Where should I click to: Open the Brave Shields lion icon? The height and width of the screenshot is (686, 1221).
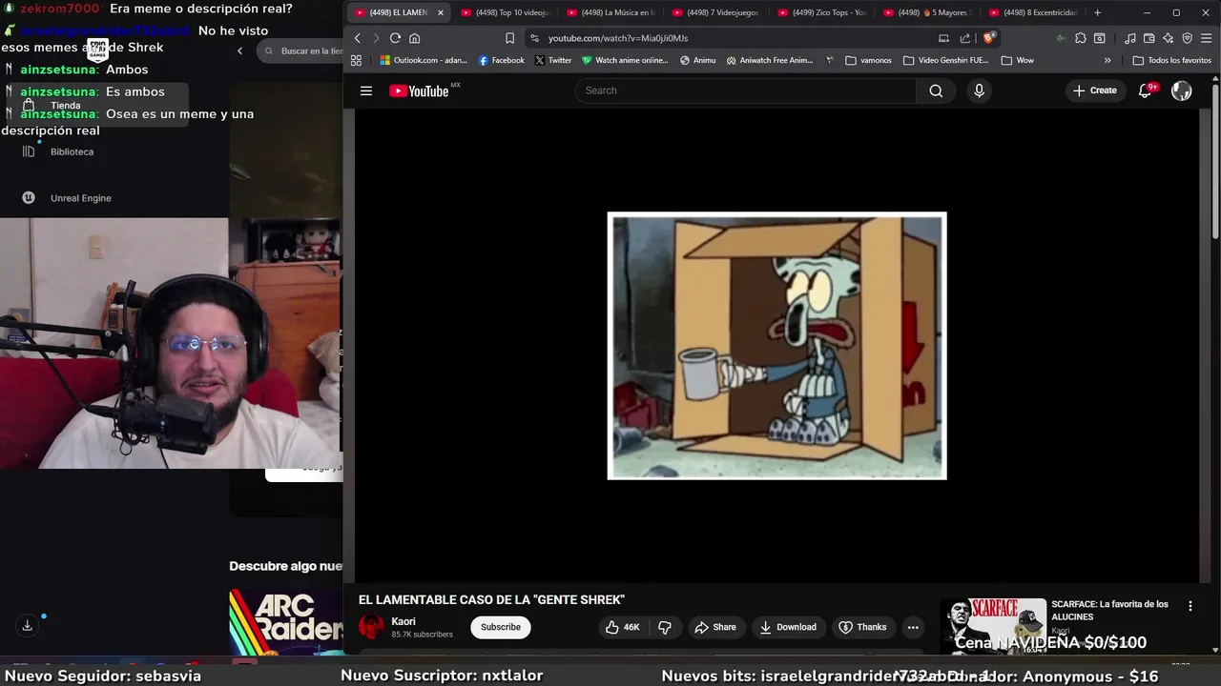(988, 38)
